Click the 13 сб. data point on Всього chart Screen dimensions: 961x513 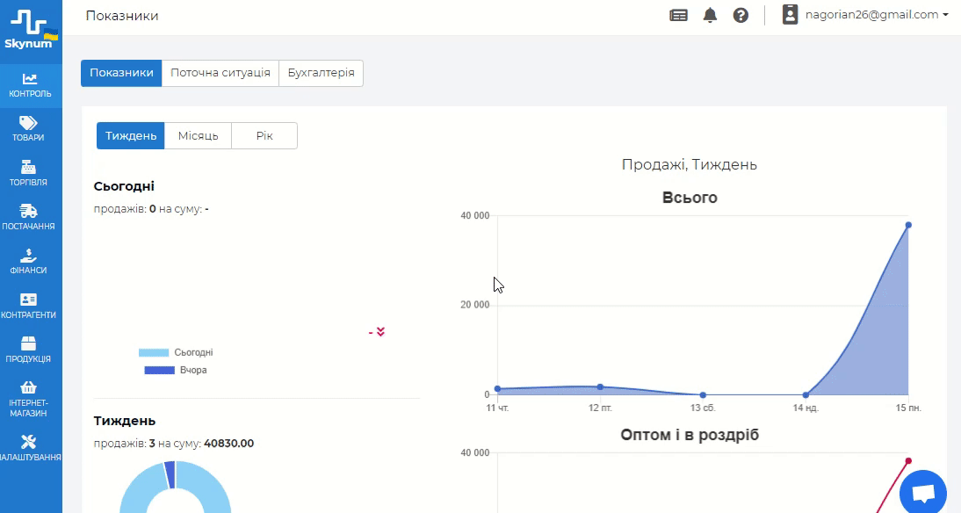(x=703, y=394)
